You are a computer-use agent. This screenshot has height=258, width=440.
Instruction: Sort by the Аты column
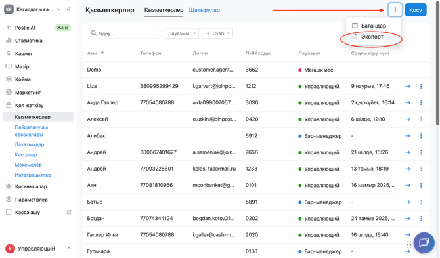pos(96,53)
